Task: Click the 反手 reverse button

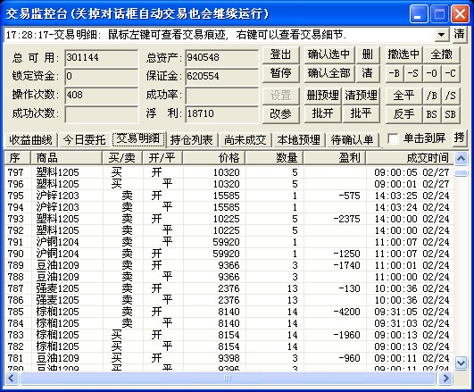Action: pyautogui.click(x=403, y=114)
